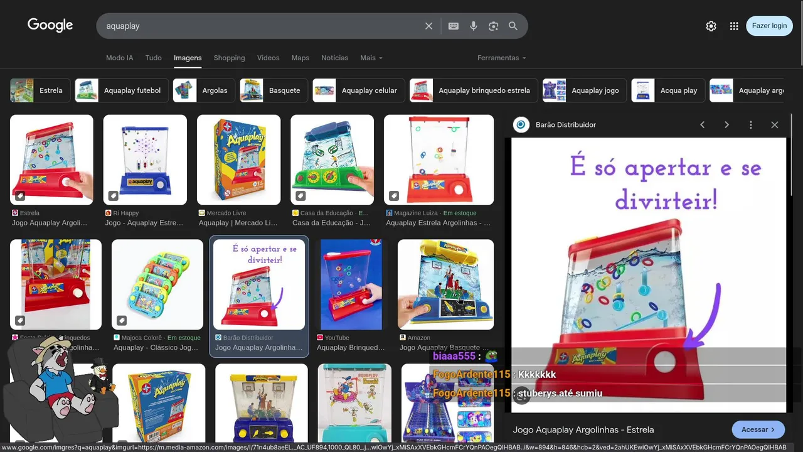This screenshot has height=452, width=803.
Task: Open the Mercado Livre Aquaplay box thumbnail
Action: tap(238, 159)
